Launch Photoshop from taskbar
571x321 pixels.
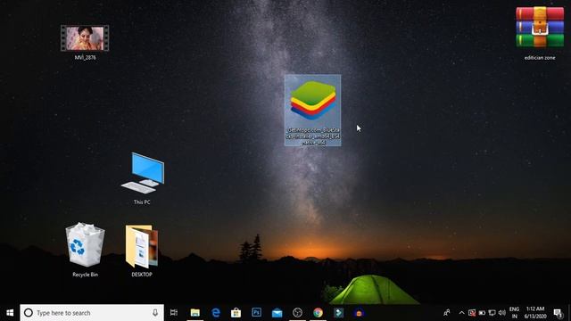257,313
